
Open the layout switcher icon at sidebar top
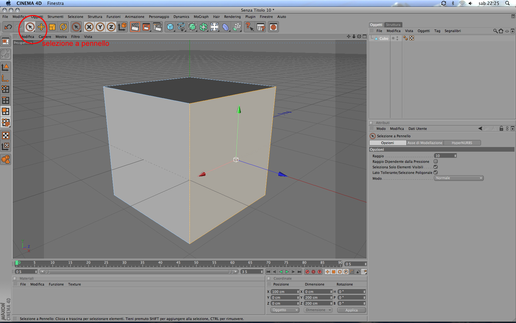pyautogui.click(x=6, y=42)
